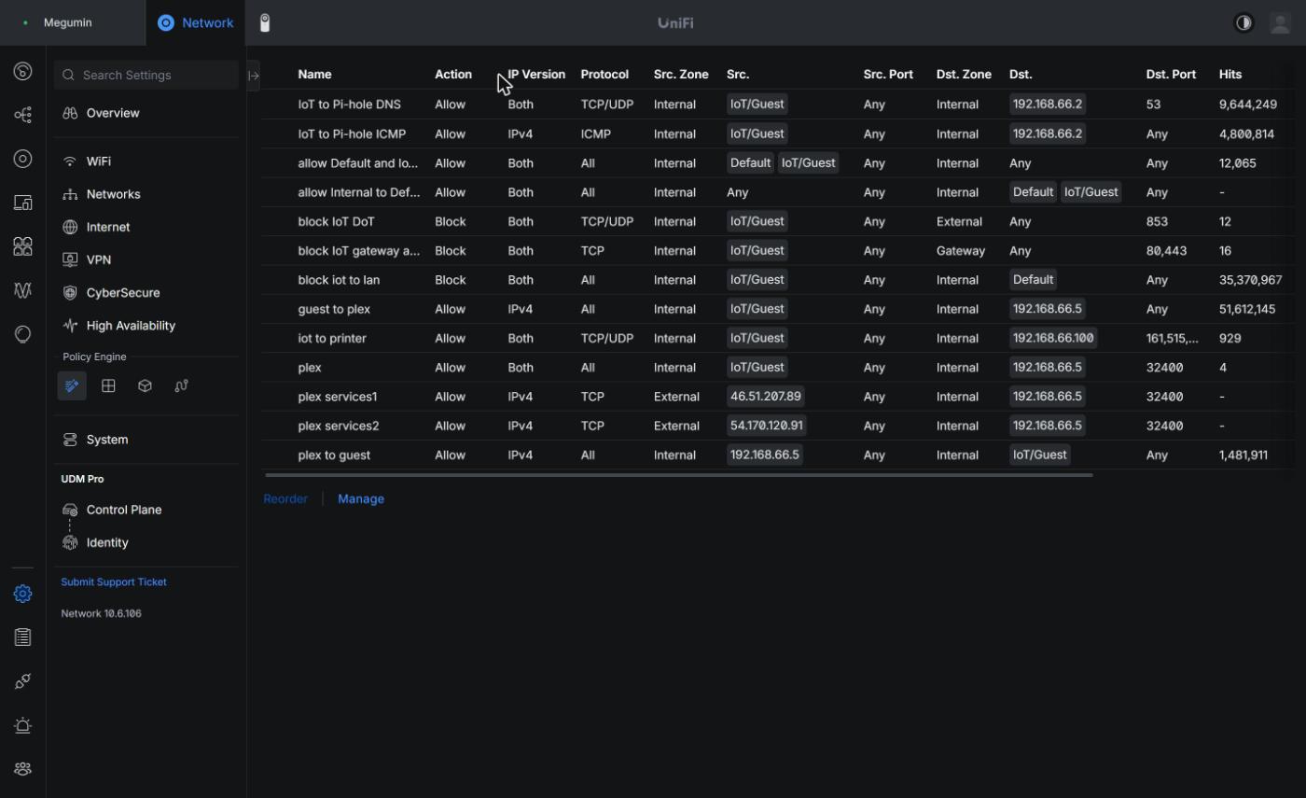Image resolution: width=1306 pixels, height=798 pixels.
Task: Sort by the Hits column header
Action: point(1230,74)
